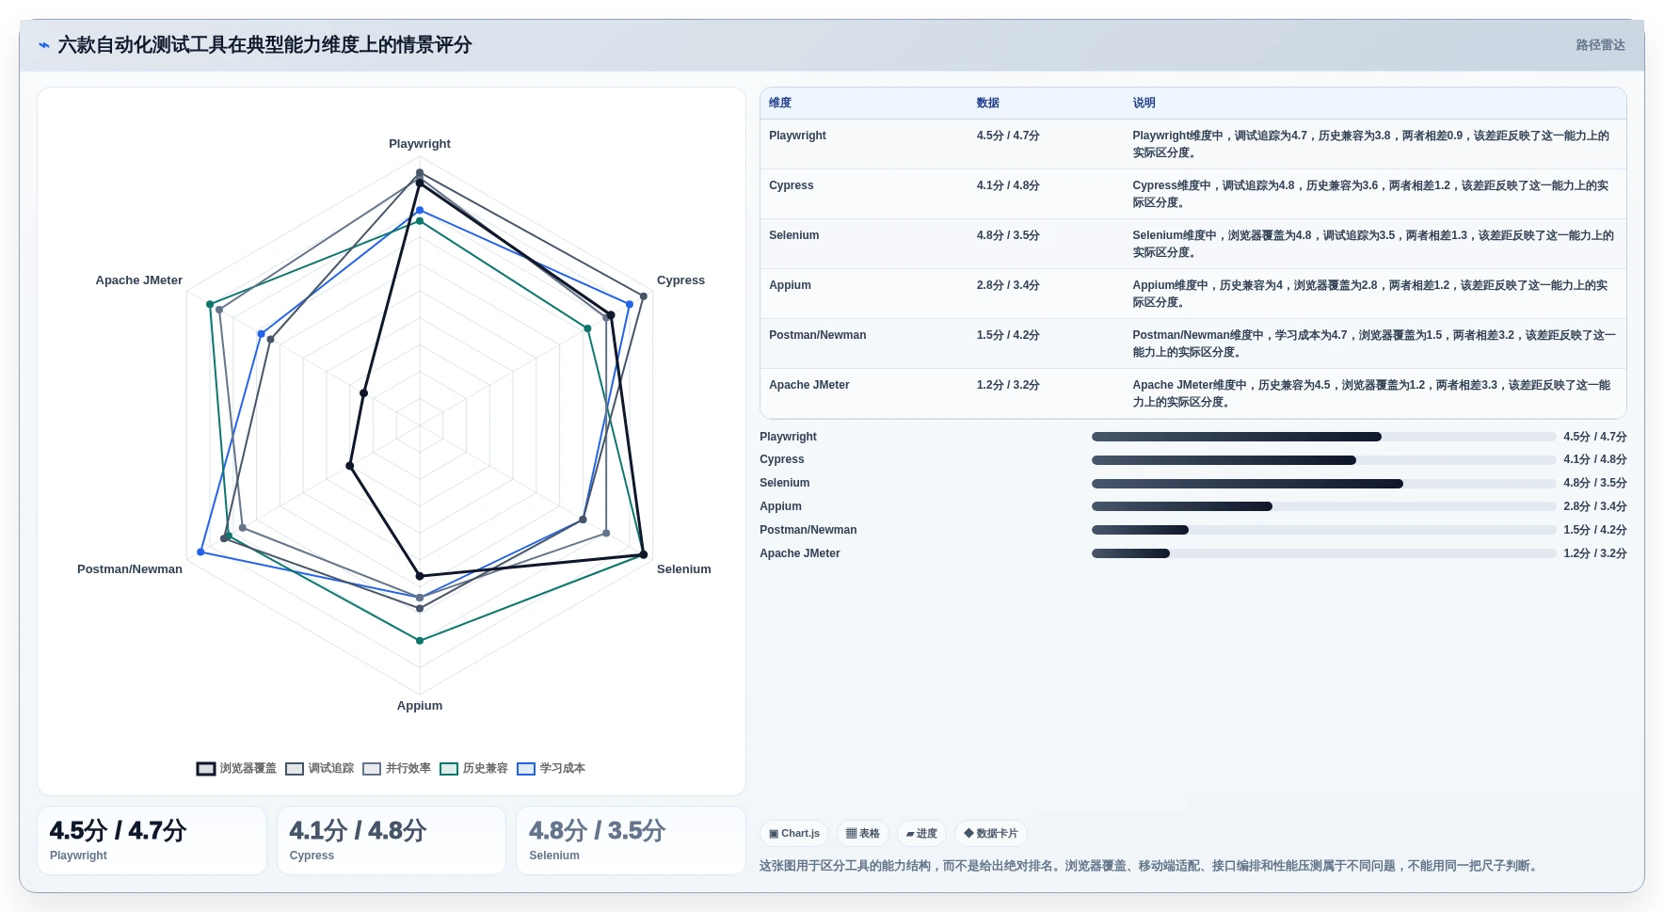Click the 路径雷达 label in header
1664x912 pixels.
click(1600, 45)
